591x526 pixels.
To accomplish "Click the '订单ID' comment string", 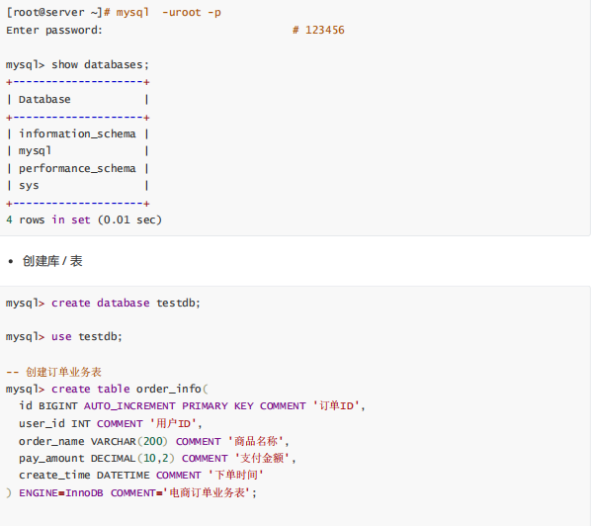I will pos(336,406).
